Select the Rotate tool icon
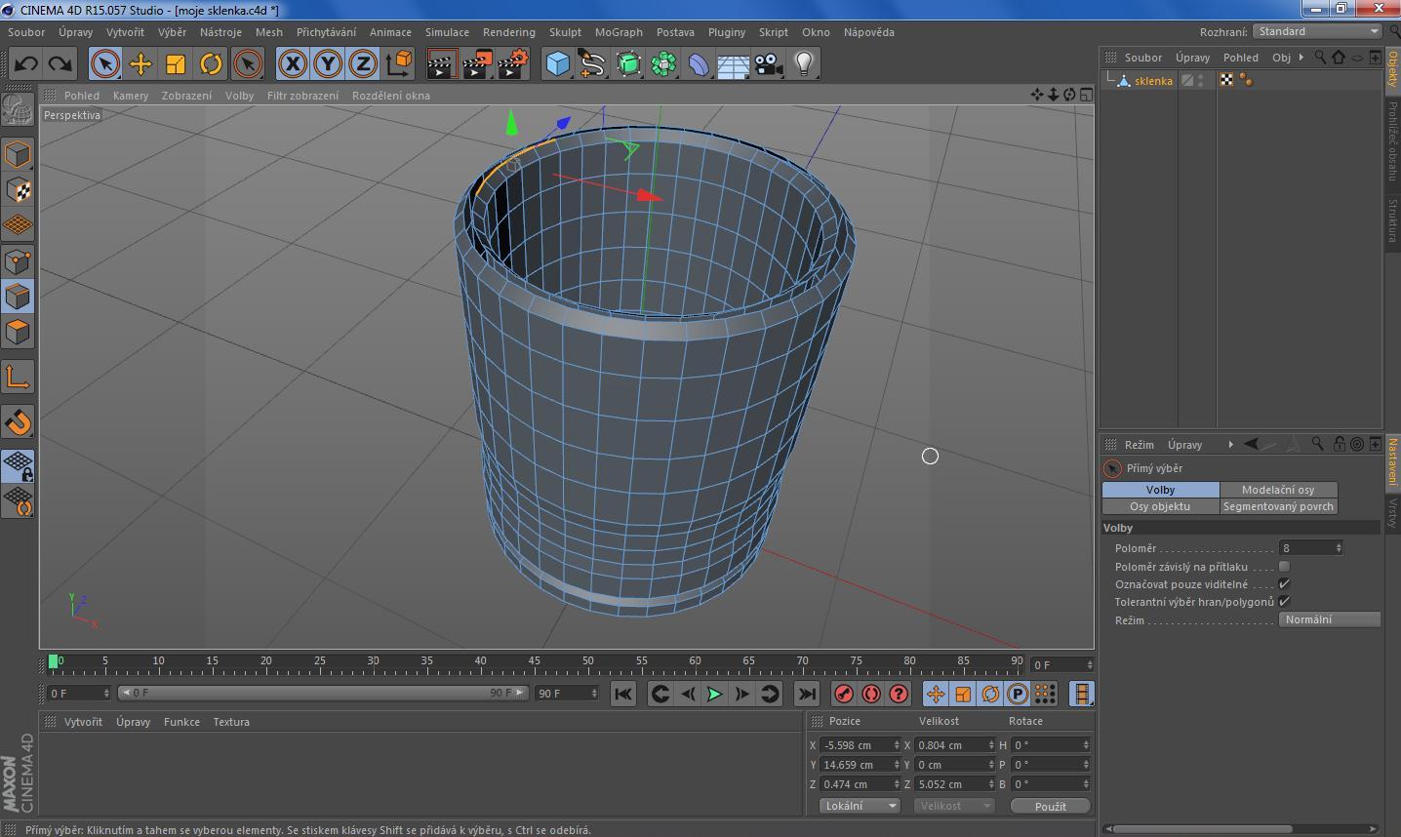Image resolution: width=1401 pixels, height=837 pixels. [x=211, y=64]
